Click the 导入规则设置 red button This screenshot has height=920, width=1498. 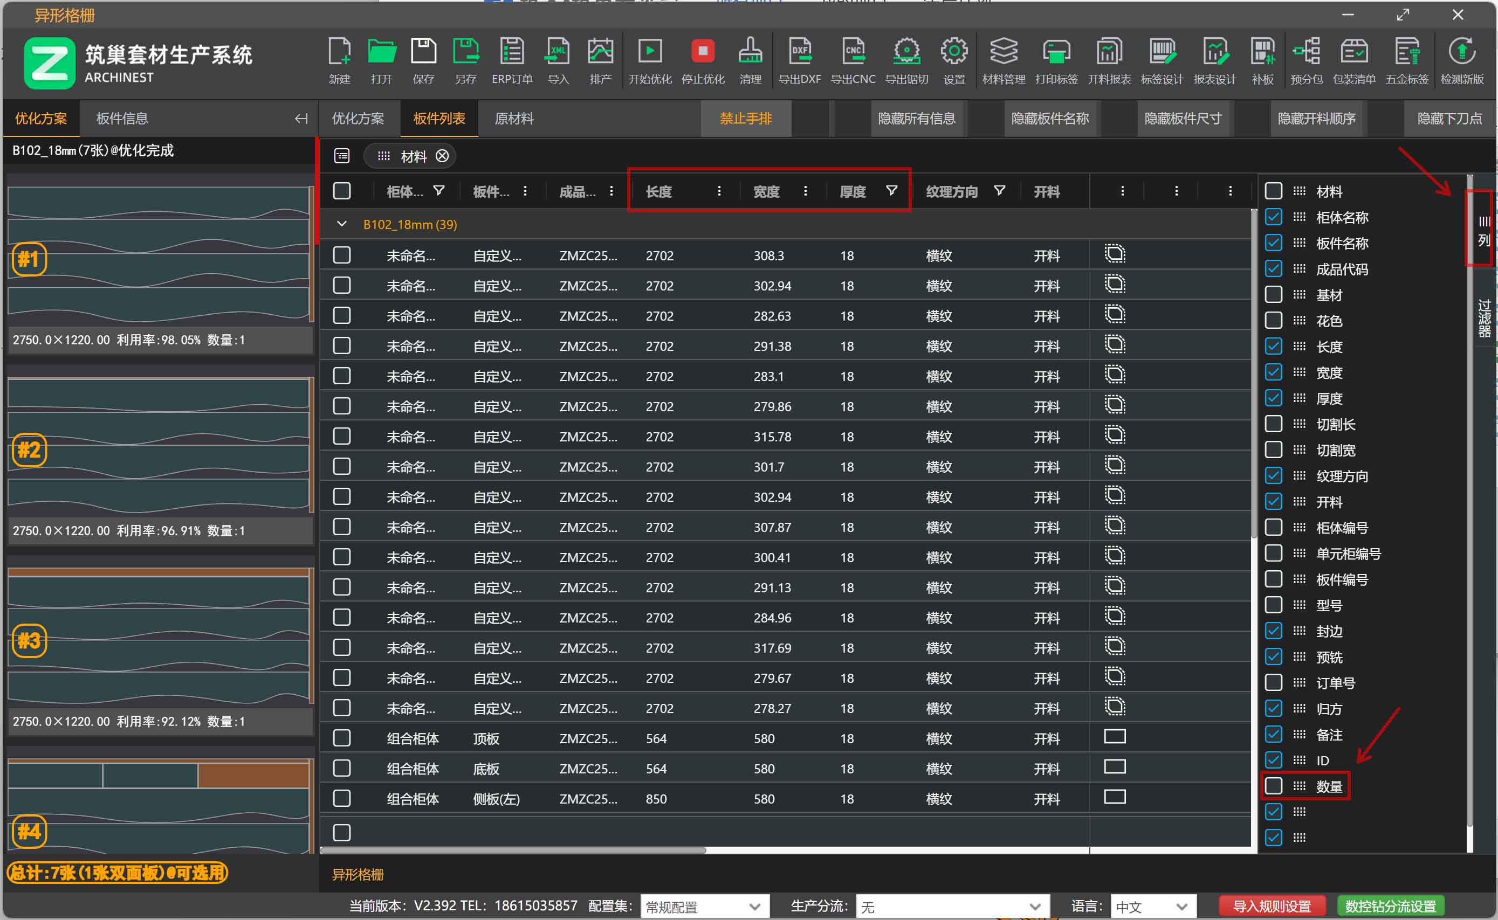tap(1272, 907)
